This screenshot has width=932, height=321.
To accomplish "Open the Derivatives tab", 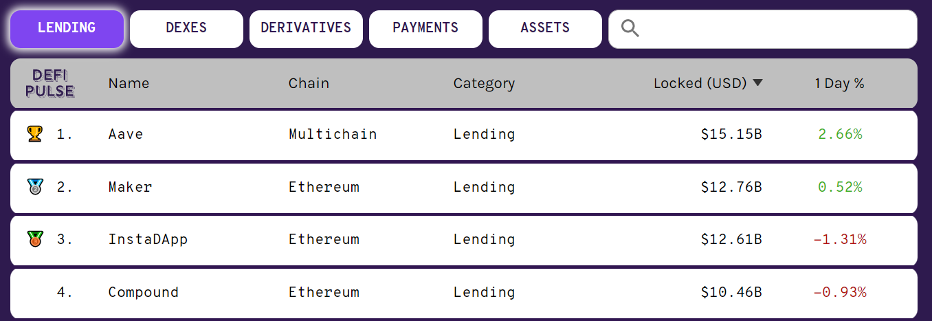I will click(306, 28).
